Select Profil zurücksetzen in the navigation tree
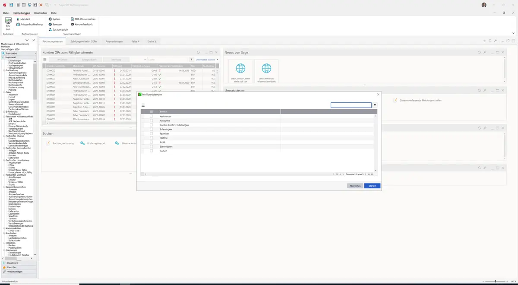Viewport: 518px width, 285px height. pyautogui.click(x=17, y=63)
